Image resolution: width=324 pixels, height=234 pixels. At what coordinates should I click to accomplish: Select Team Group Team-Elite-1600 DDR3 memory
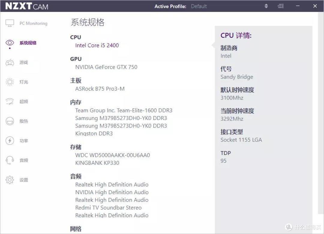pyautogui.click(x=124, y=110)
